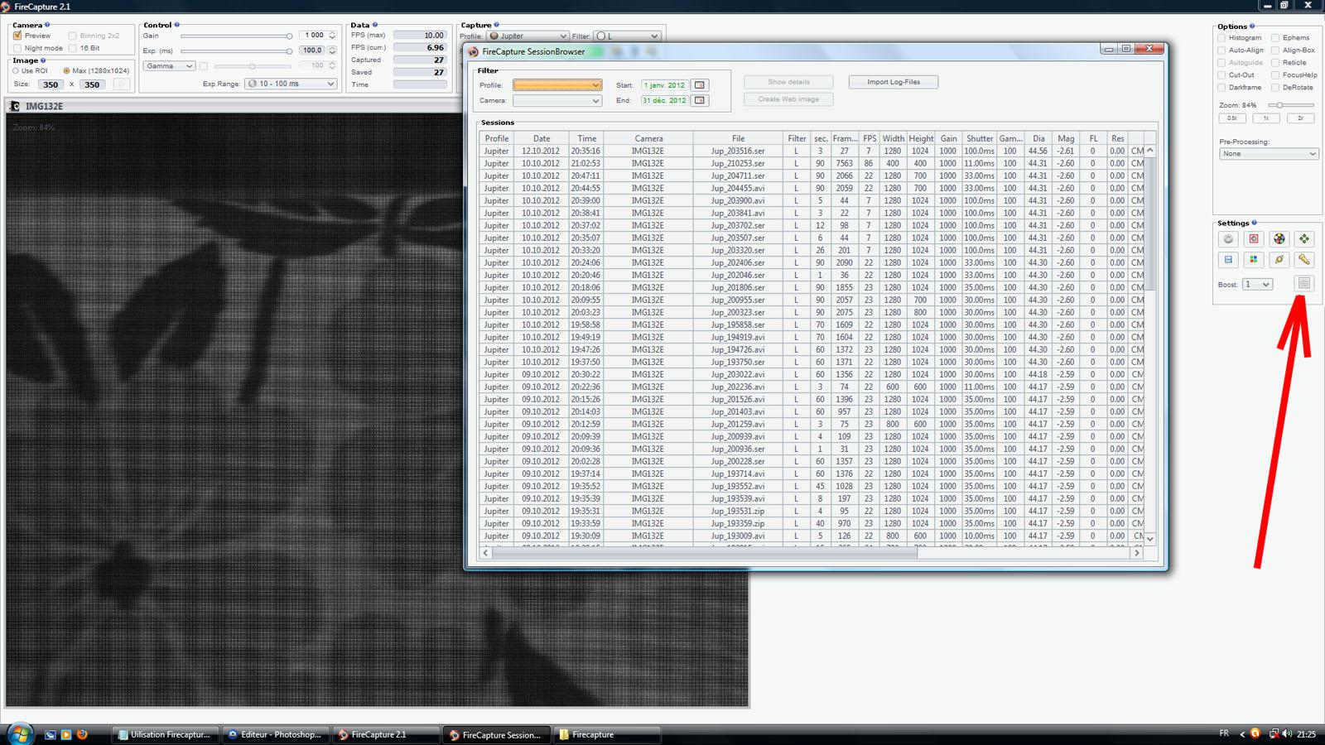Viewport: 1325px width, 745px height.
Task: Click the Data panel help icon
Action: pyautogui.click(x=375, y=25)
